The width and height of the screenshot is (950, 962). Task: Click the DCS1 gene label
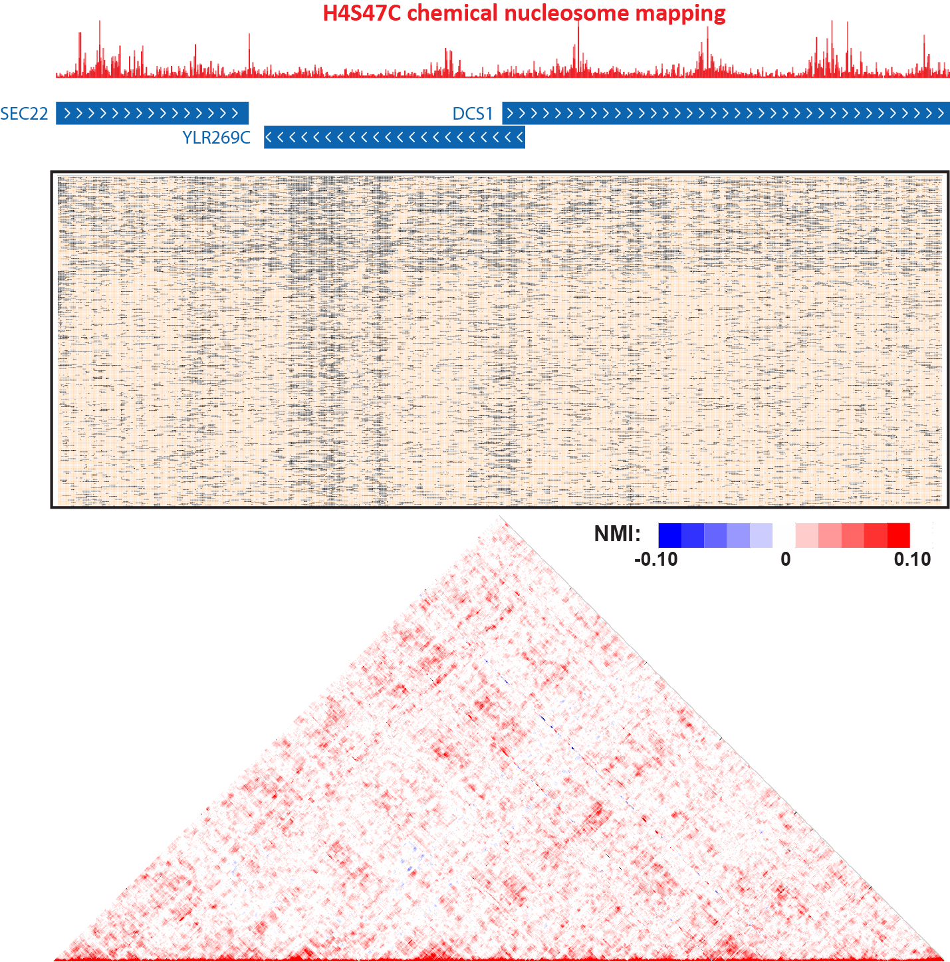coord(472,114)
